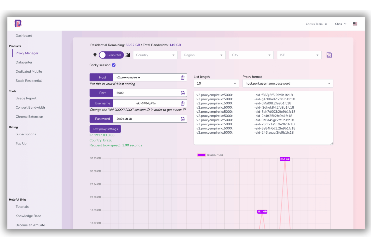
Task: Click the US flag language icon
Action: point(355,24)
